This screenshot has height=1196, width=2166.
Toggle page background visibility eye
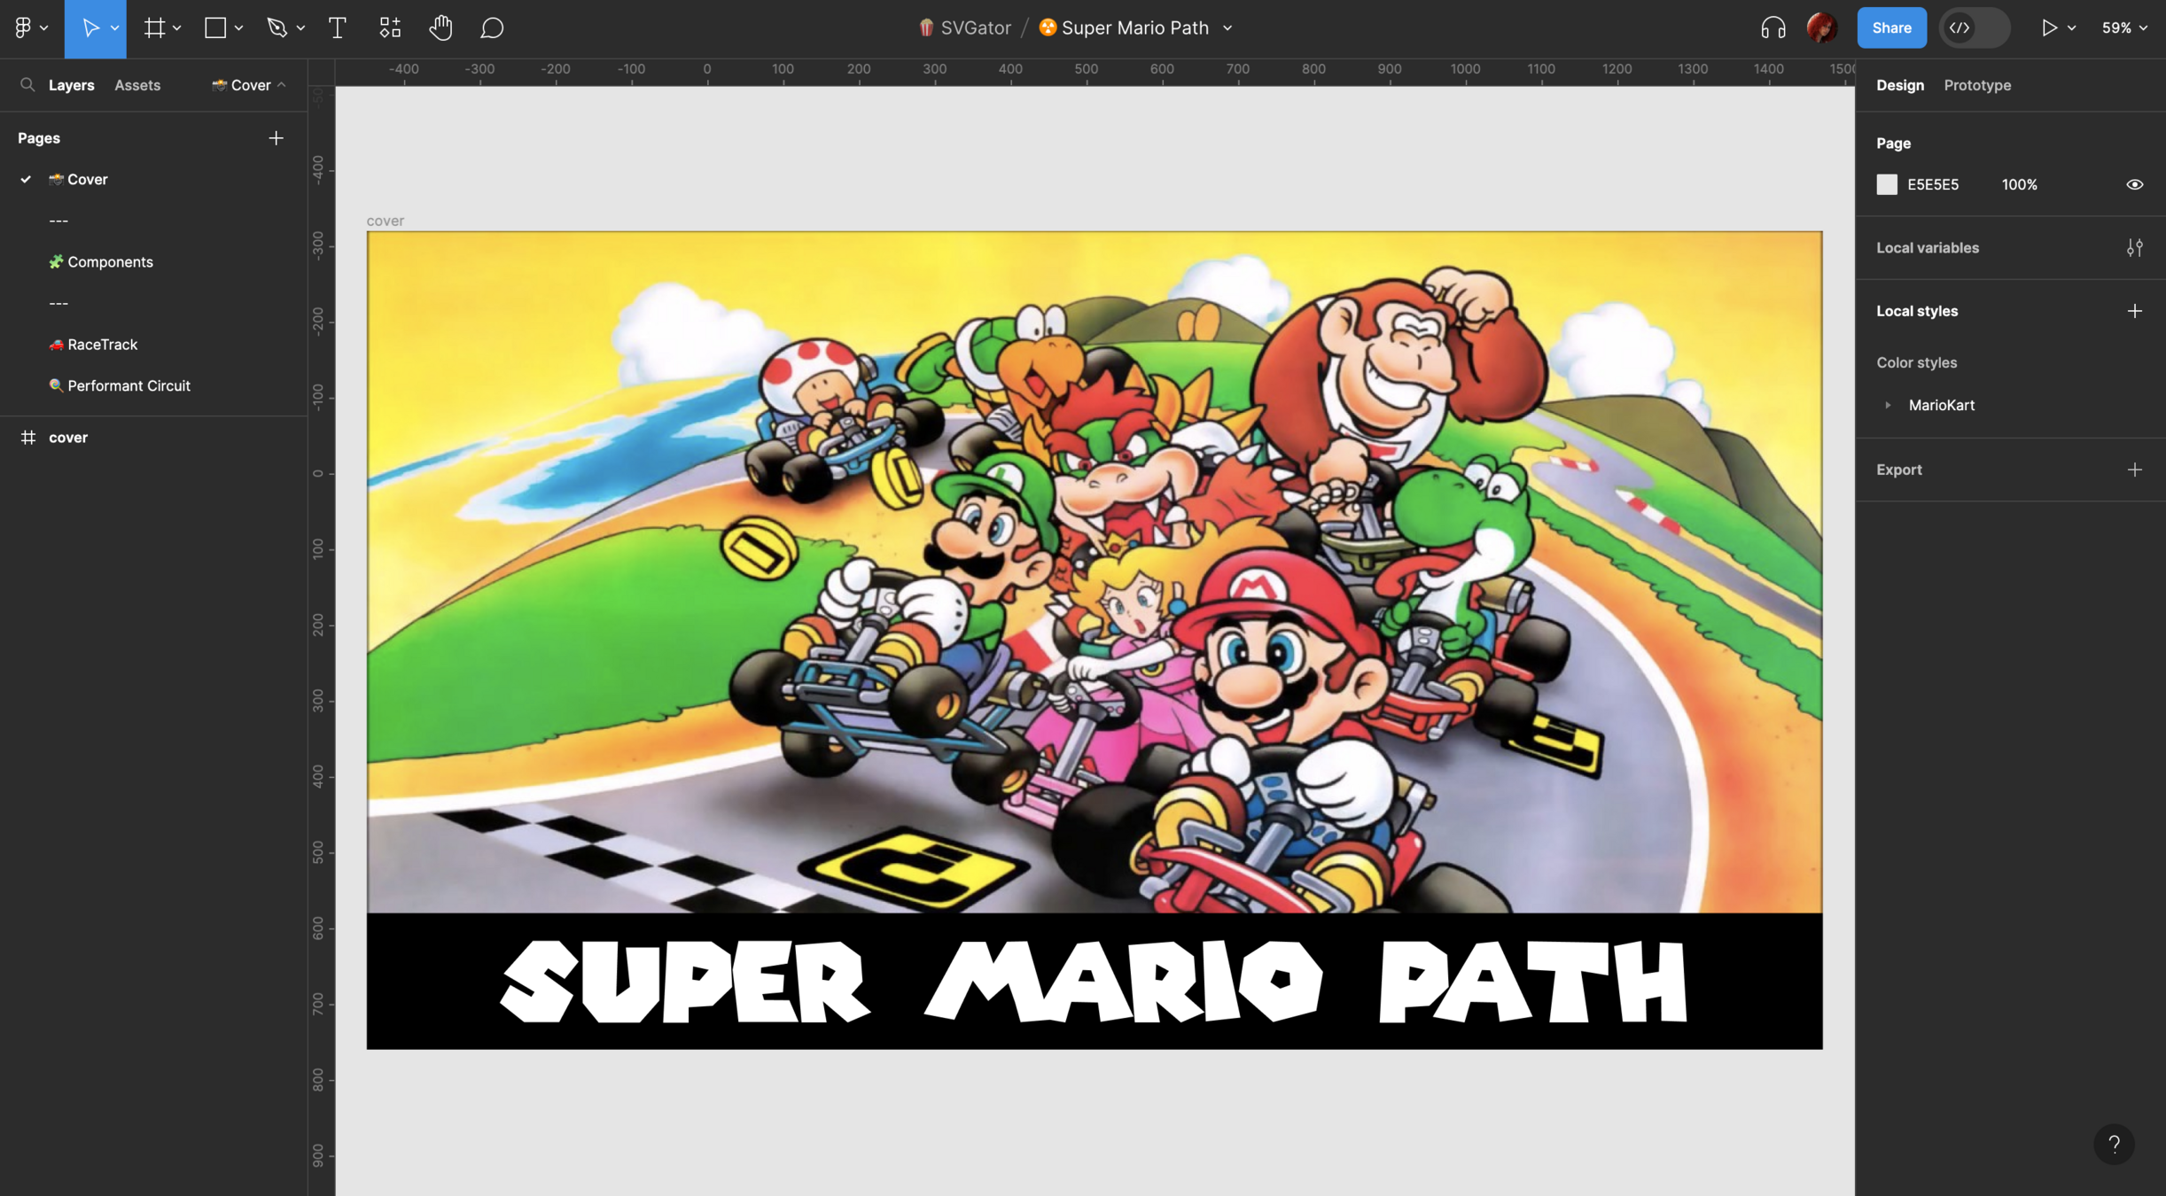(x=2134, y=184)
